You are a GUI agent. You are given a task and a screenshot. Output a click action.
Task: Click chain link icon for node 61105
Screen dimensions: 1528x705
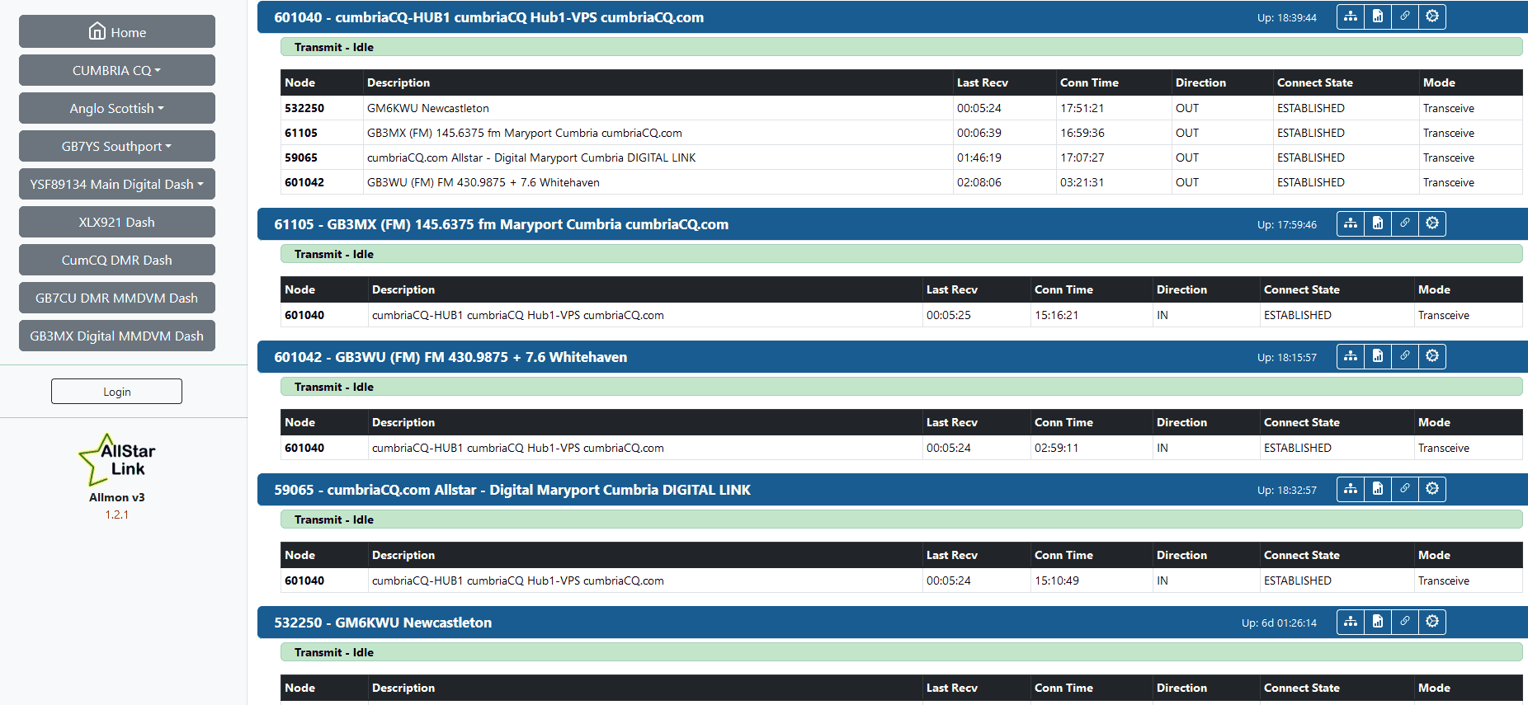(x=1405, y=223)
